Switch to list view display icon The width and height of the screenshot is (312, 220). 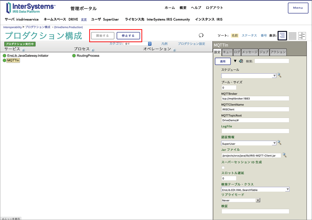[282, 36]
